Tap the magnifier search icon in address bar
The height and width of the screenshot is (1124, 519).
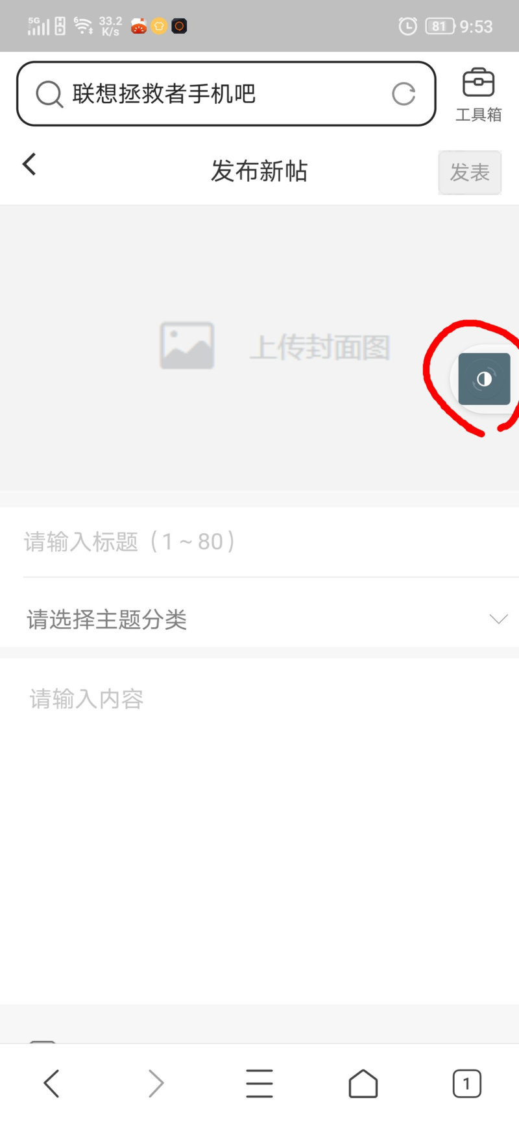tap(49, 94)
